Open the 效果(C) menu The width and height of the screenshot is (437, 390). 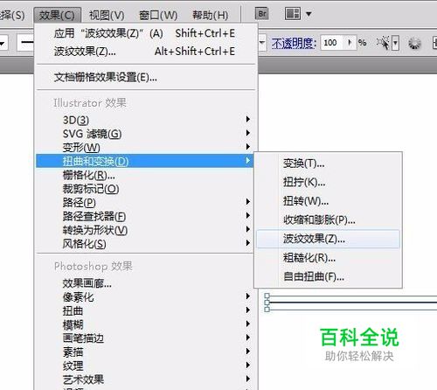(x=57, y=15)
